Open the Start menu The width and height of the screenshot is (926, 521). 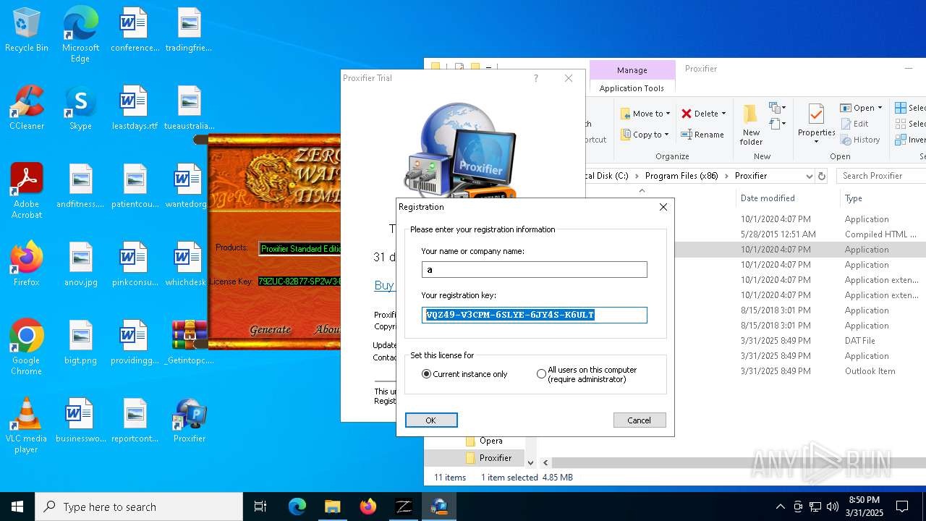tap(17, 507)
